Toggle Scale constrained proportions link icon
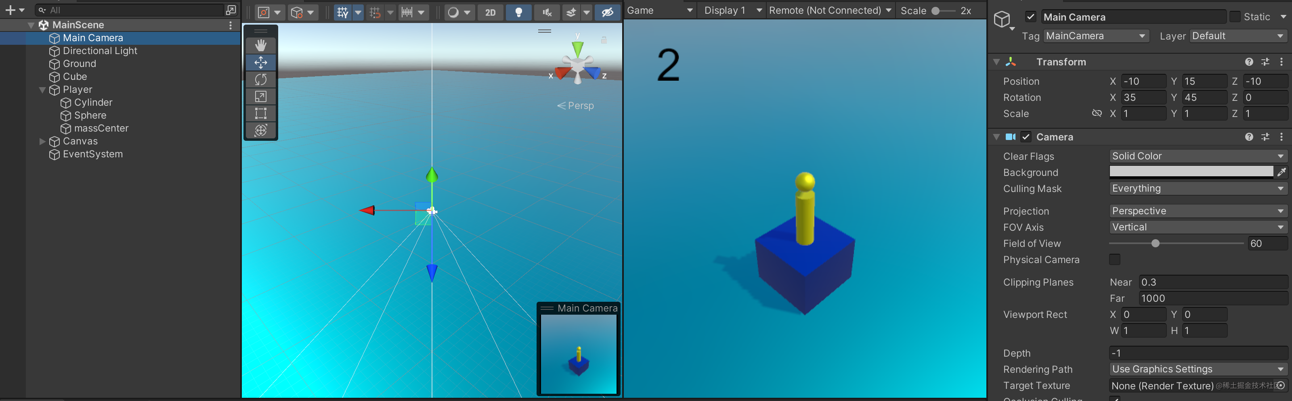The image size is (1292, 401). pyautogui.click(x=1097, y=113)
